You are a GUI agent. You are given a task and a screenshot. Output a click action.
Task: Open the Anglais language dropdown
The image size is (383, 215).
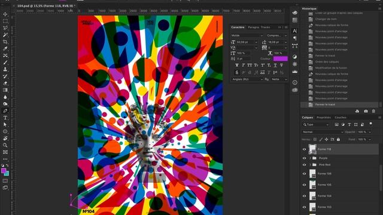(247, 79)
